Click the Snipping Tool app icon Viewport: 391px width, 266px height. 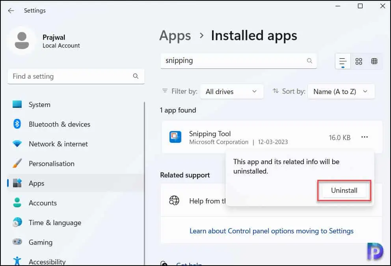pos(175,137)
